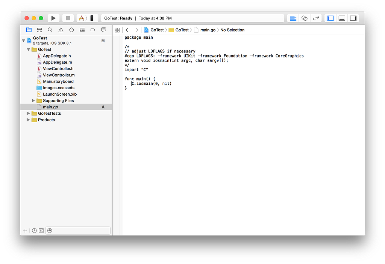385x264 pixels.
Task: Open the Symbol navigator
Action: coord(39,30)
